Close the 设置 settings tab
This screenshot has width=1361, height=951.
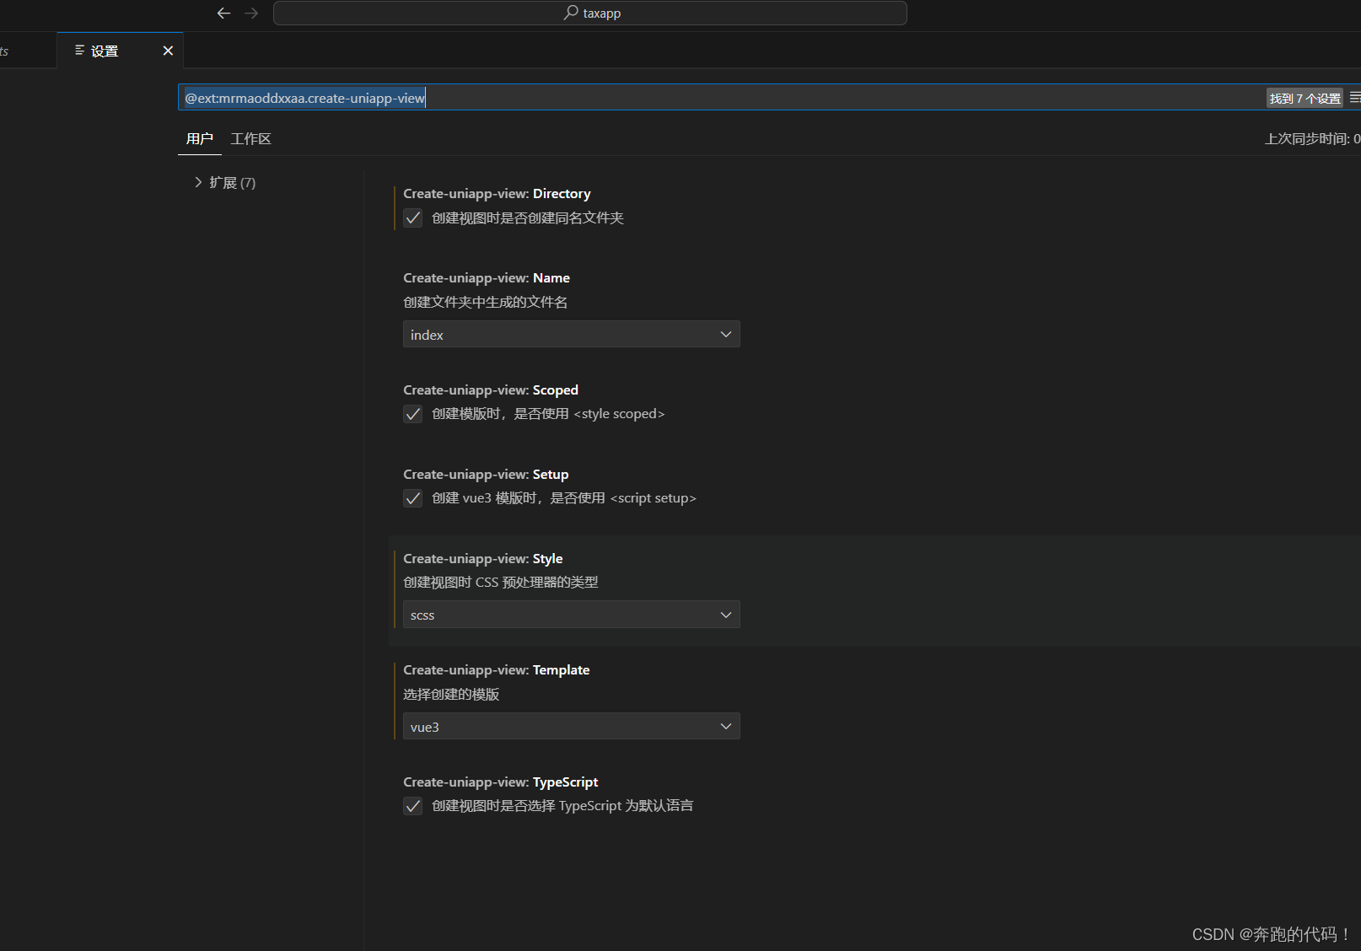168,51
